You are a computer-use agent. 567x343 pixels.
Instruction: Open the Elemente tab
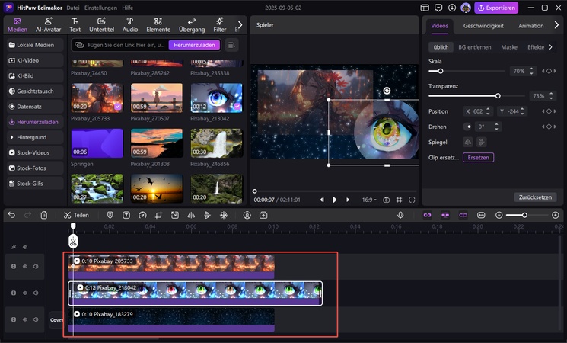click(x=158, y=25)
